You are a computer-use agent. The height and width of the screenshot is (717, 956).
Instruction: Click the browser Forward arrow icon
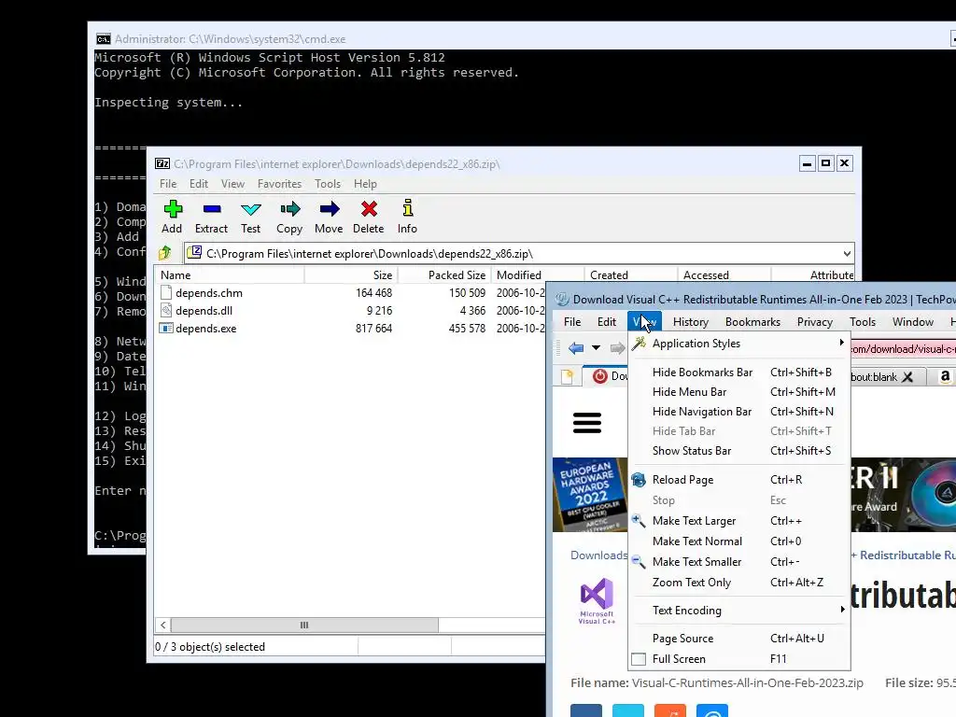(618, 348)
